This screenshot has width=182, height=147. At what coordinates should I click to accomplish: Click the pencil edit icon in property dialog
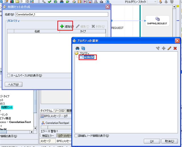(169, 48)
